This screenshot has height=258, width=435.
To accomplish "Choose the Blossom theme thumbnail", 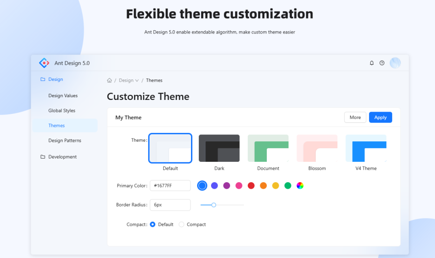I will [317, 148].
